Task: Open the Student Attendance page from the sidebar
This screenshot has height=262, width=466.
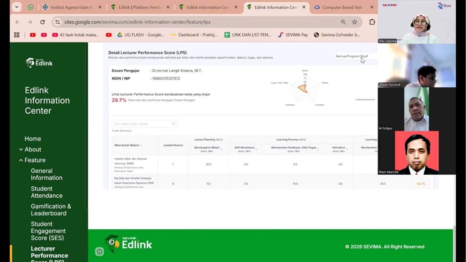Action: point(47,192)
